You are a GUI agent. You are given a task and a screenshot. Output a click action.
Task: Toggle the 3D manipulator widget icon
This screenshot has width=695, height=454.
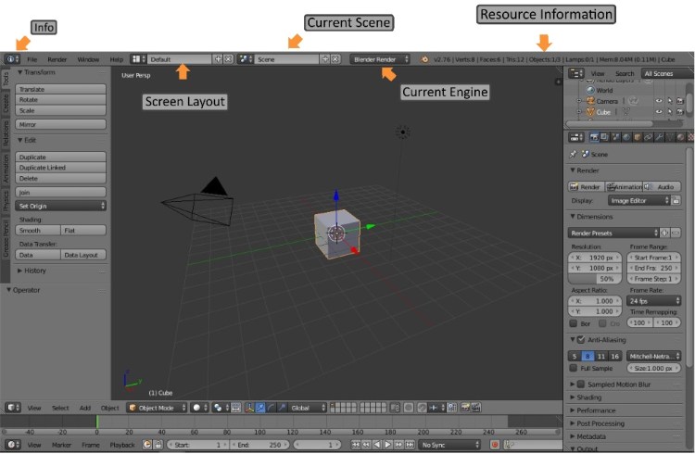click(249, 408)
